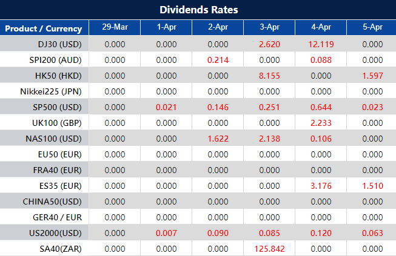Select the 5-Apr column header
The height and width of the screenshot is (256, 396).
372,28
